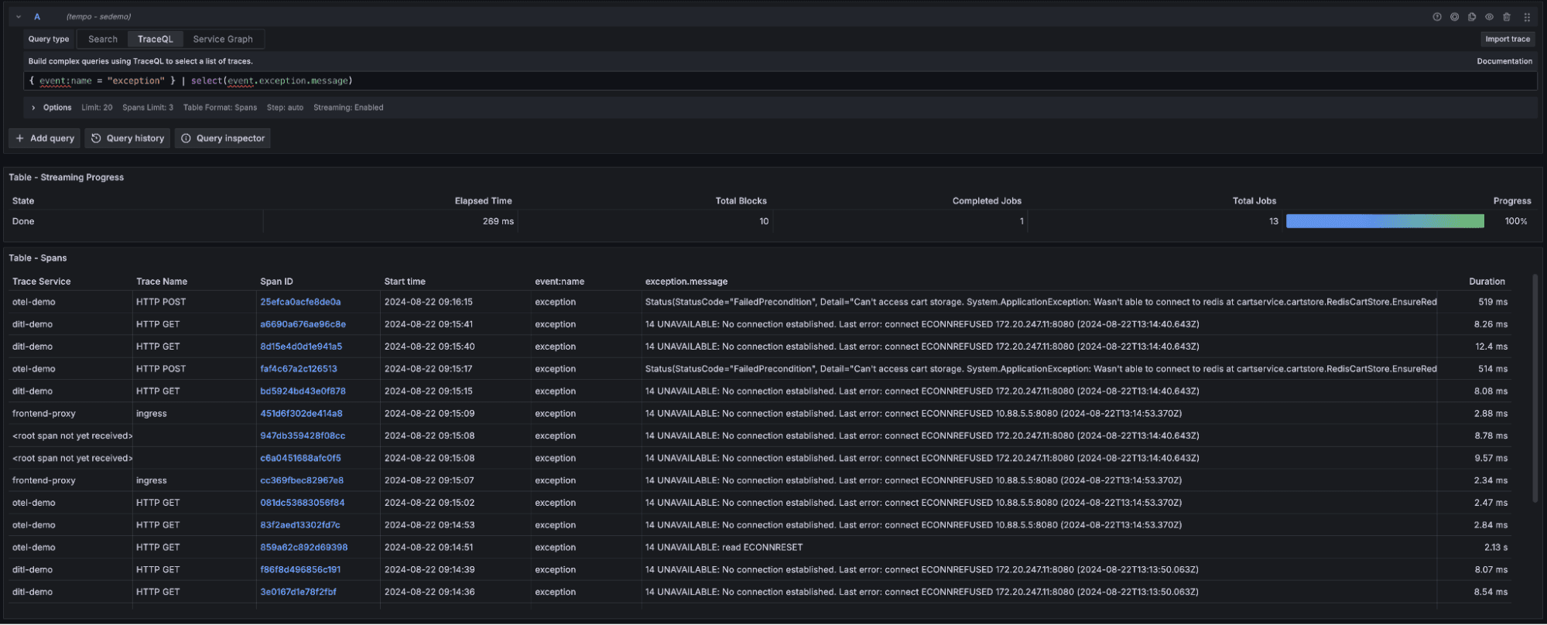1547x625 pixels.
Task: Collapse query A with the chevron
Action: pyautogui.click(x=19, y=17)
